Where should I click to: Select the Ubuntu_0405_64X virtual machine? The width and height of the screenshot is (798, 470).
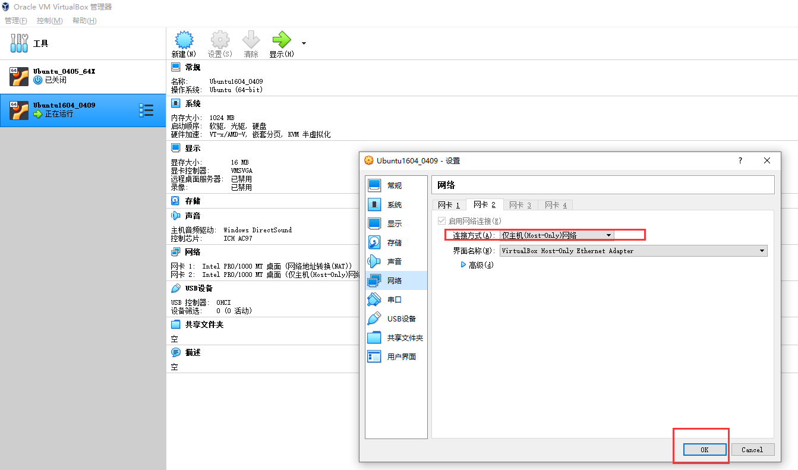point(83,76)
